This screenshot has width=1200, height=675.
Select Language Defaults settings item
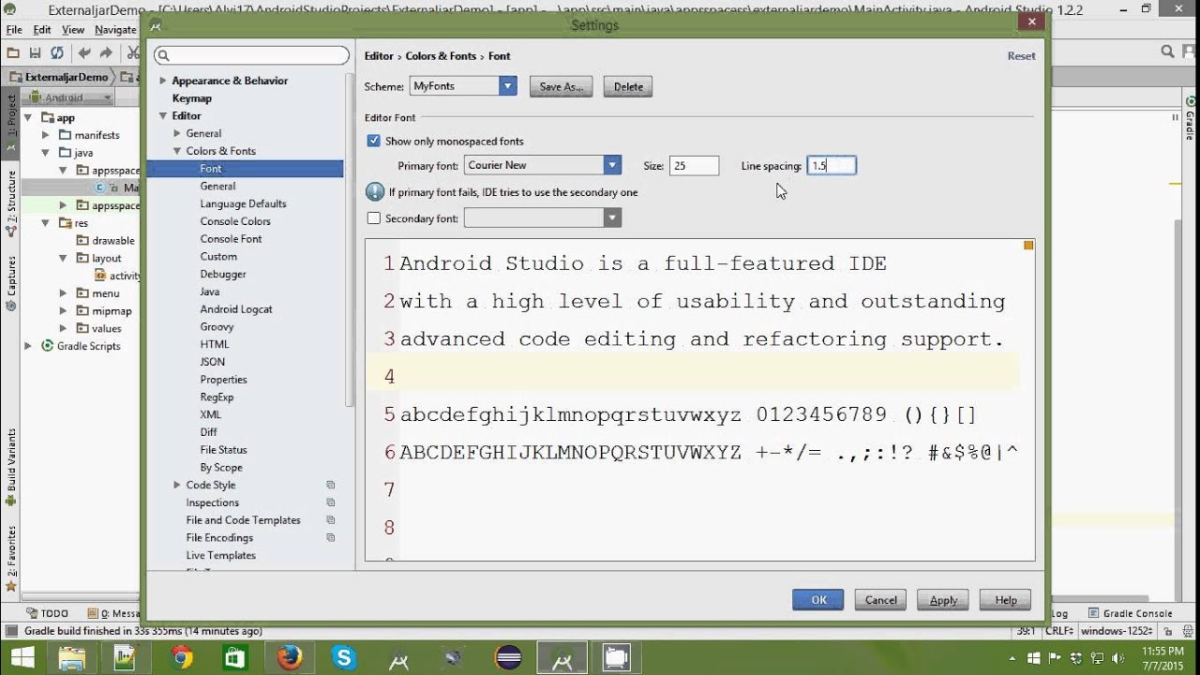[243, 203]
